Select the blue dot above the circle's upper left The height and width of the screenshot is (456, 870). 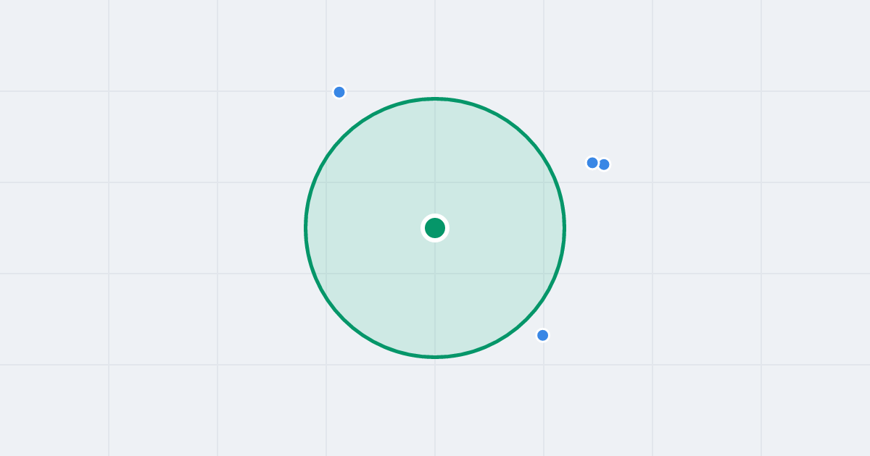tap(339, 92)
